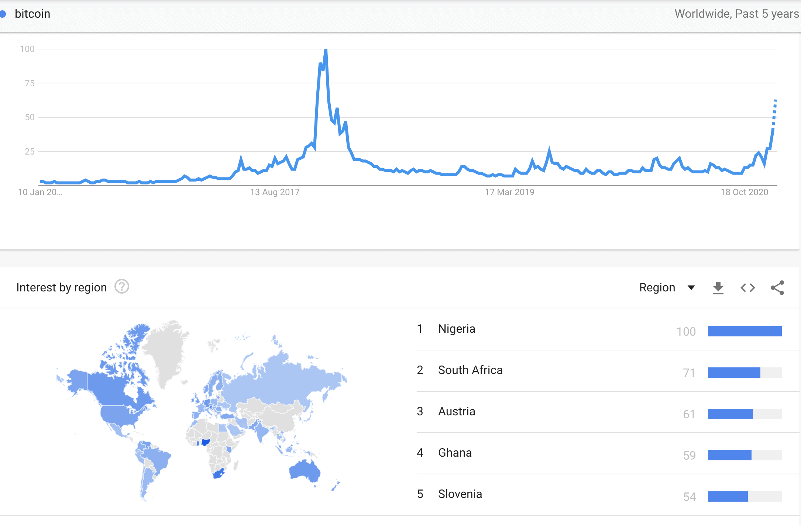Click the blue bitcoin legend dot
Viewport: 801px width, 526px height.
click(3, 14)
